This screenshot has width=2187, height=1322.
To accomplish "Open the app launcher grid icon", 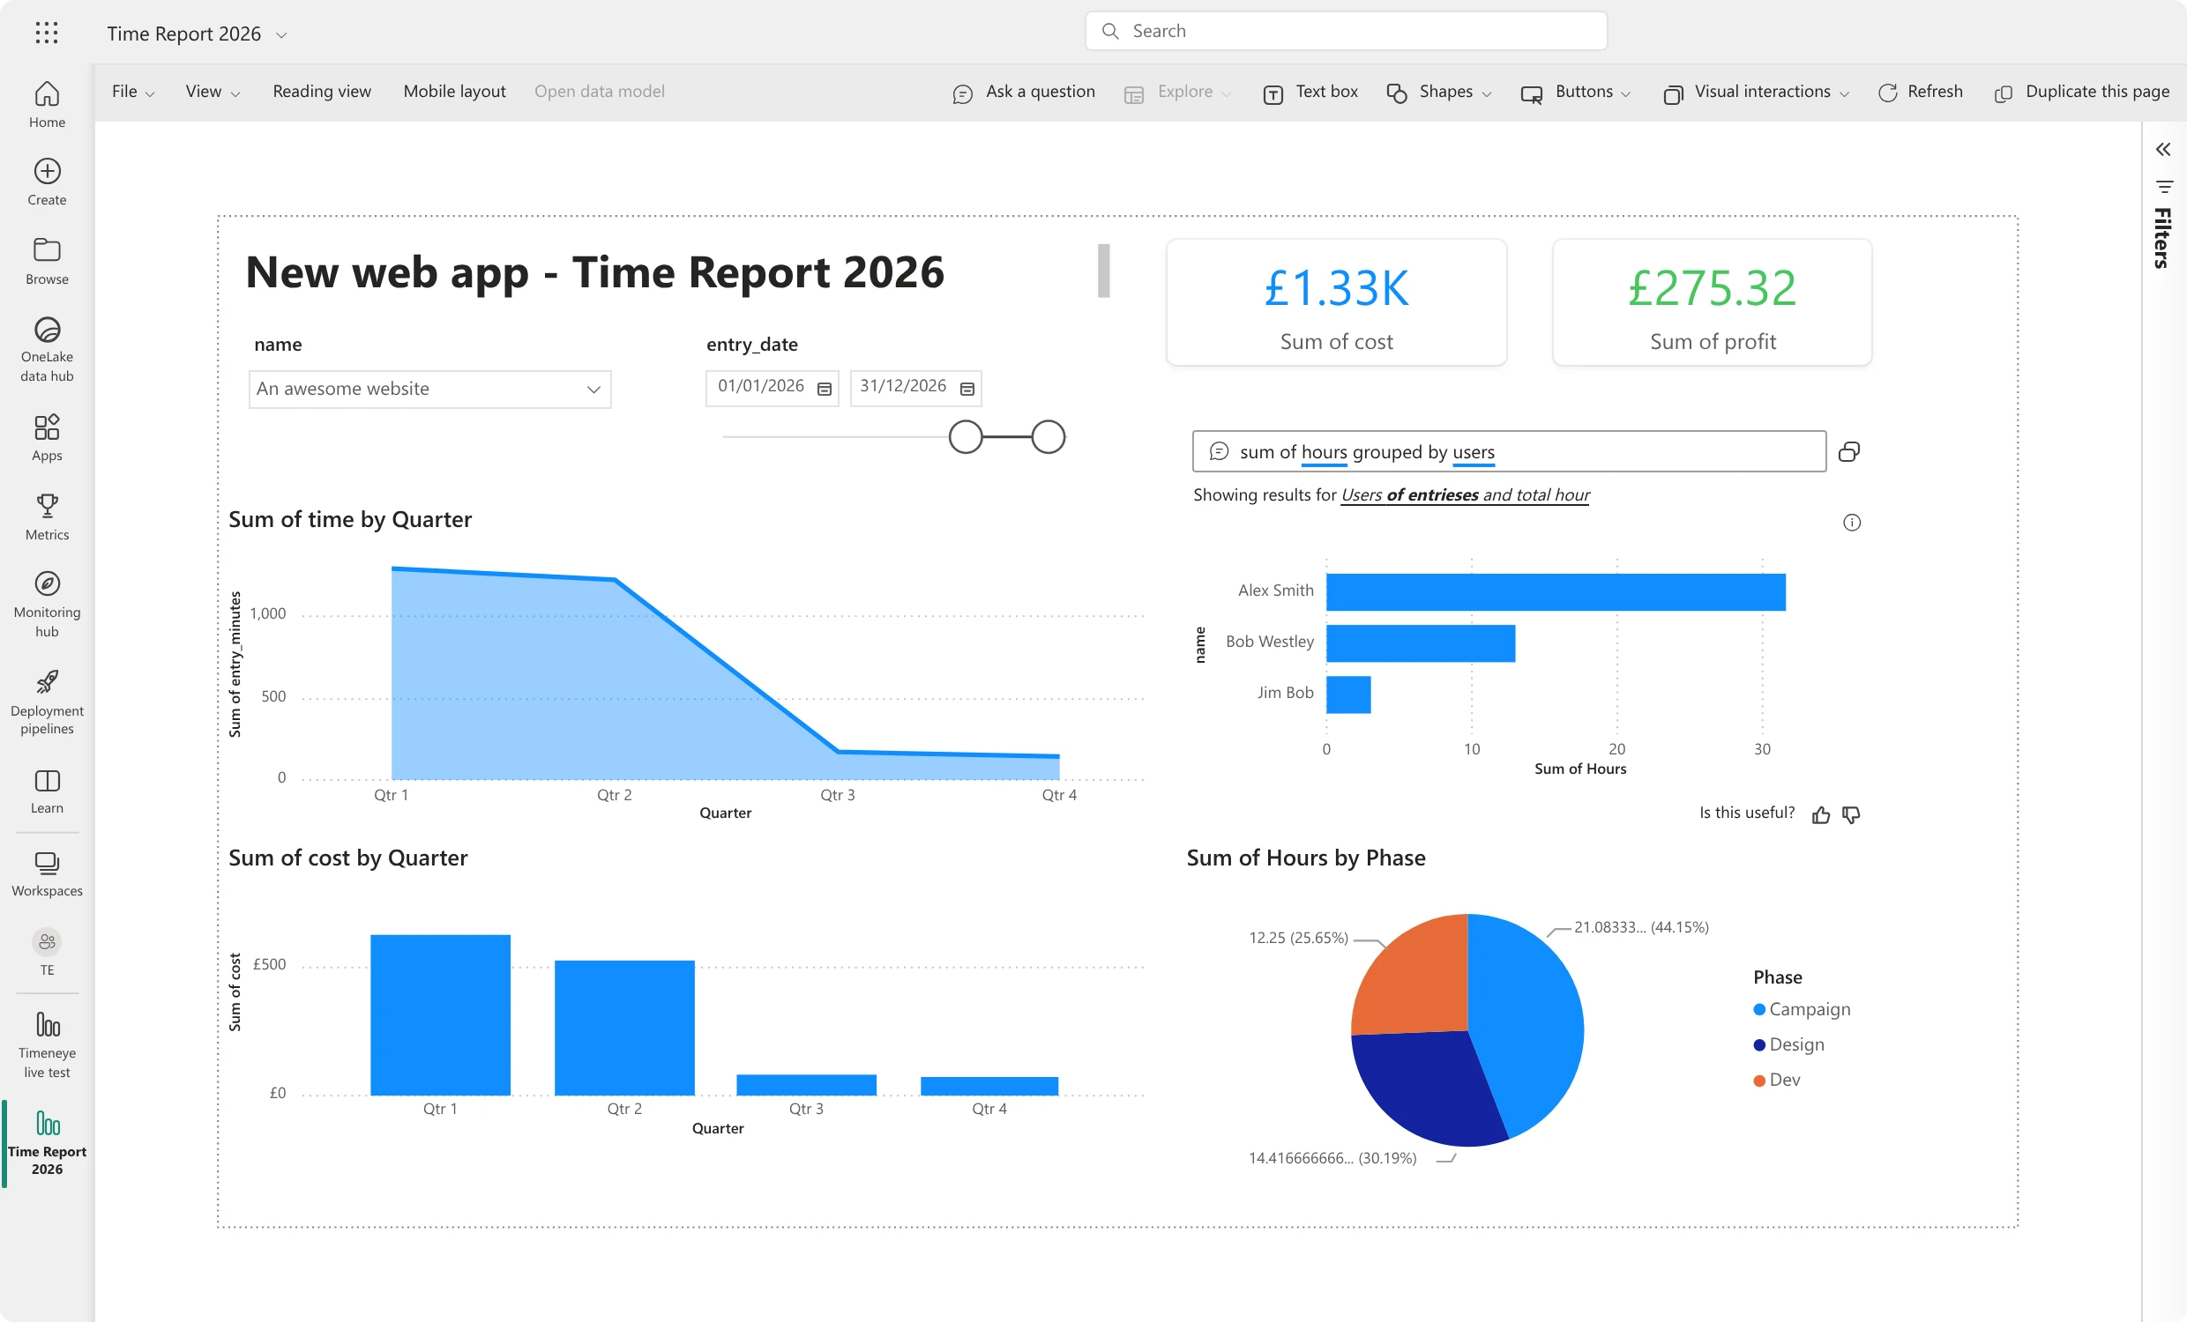I will point(46,33).
